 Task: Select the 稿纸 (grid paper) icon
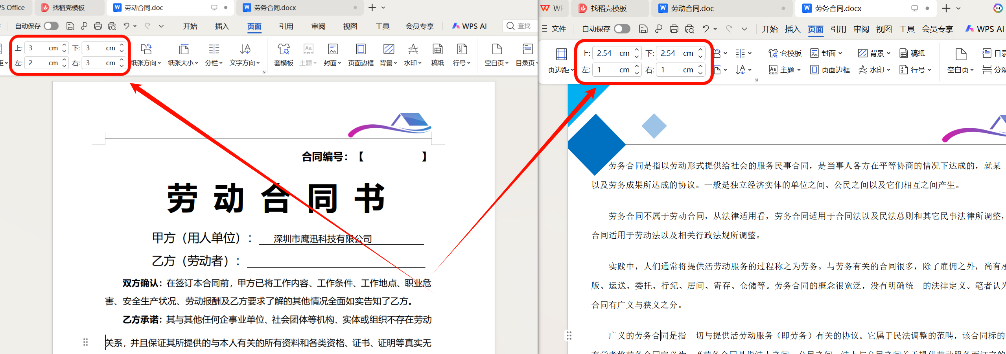[437, 55]
